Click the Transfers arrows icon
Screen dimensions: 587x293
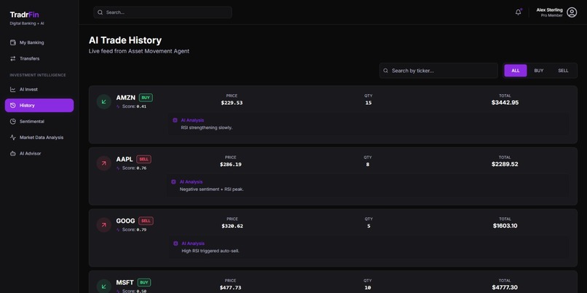pos(12,58)
